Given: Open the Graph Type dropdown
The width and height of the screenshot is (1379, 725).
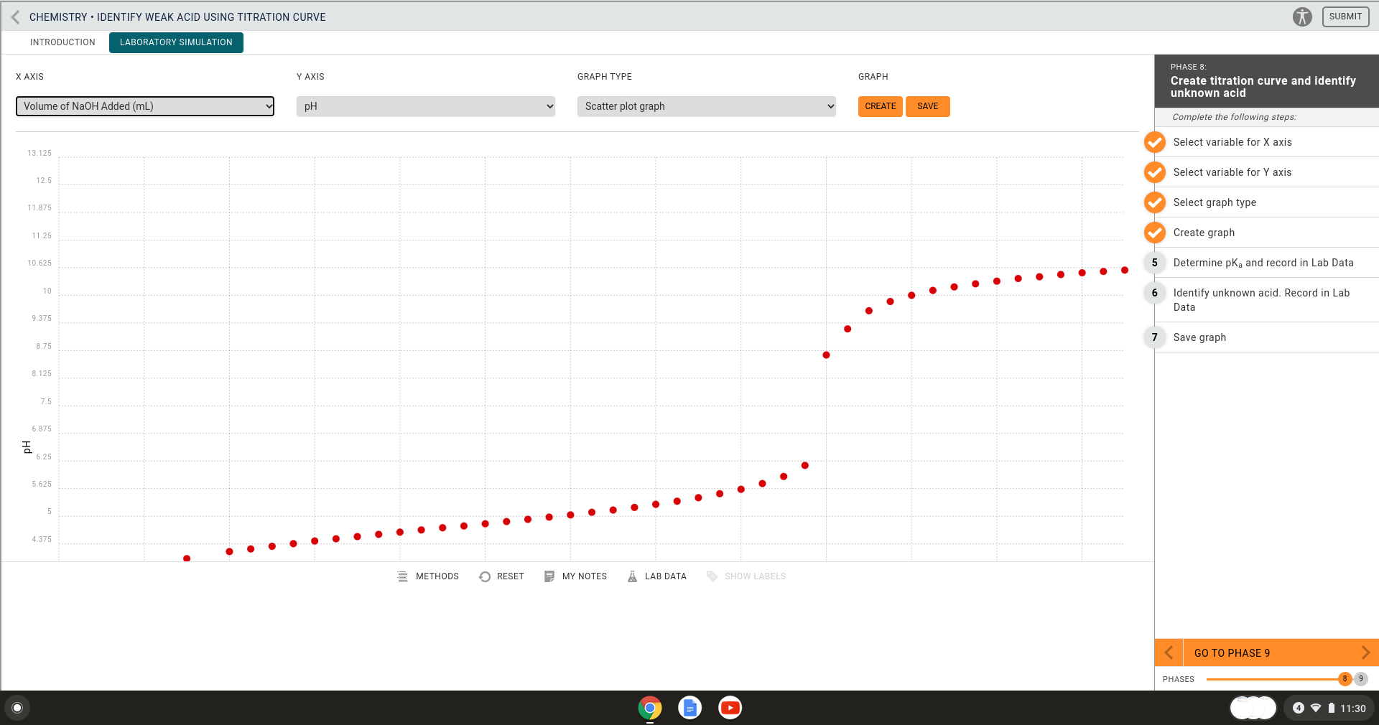Looking at the screenshot, I should 706,106.
